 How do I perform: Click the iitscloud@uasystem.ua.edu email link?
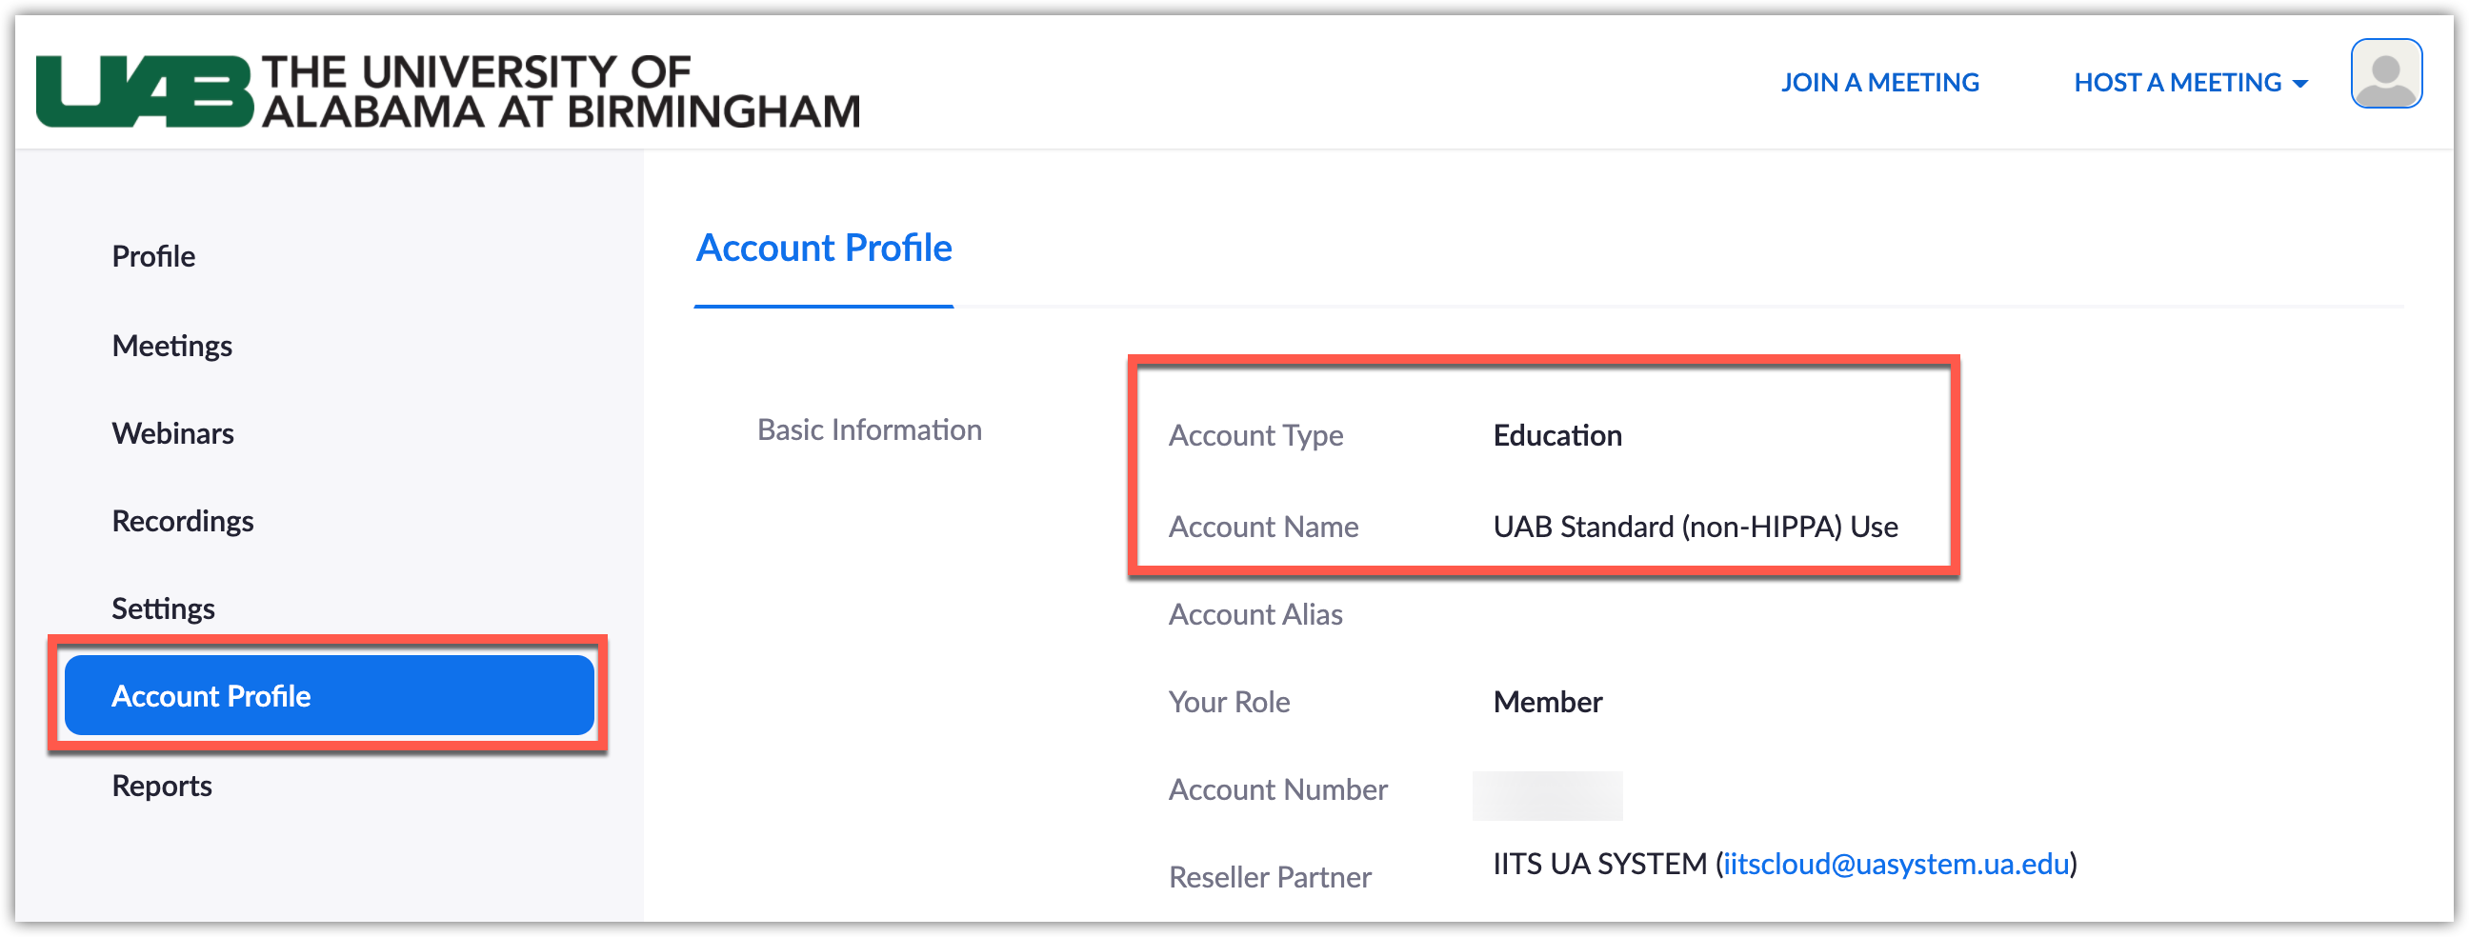(x=1896, y=865)
